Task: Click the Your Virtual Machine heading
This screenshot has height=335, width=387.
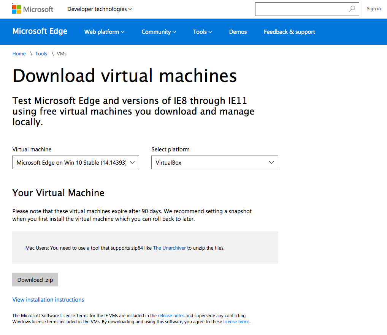Action: tap(58, 193)
